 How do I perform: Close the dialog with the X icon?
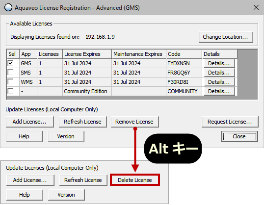click(x=256, y=7)
